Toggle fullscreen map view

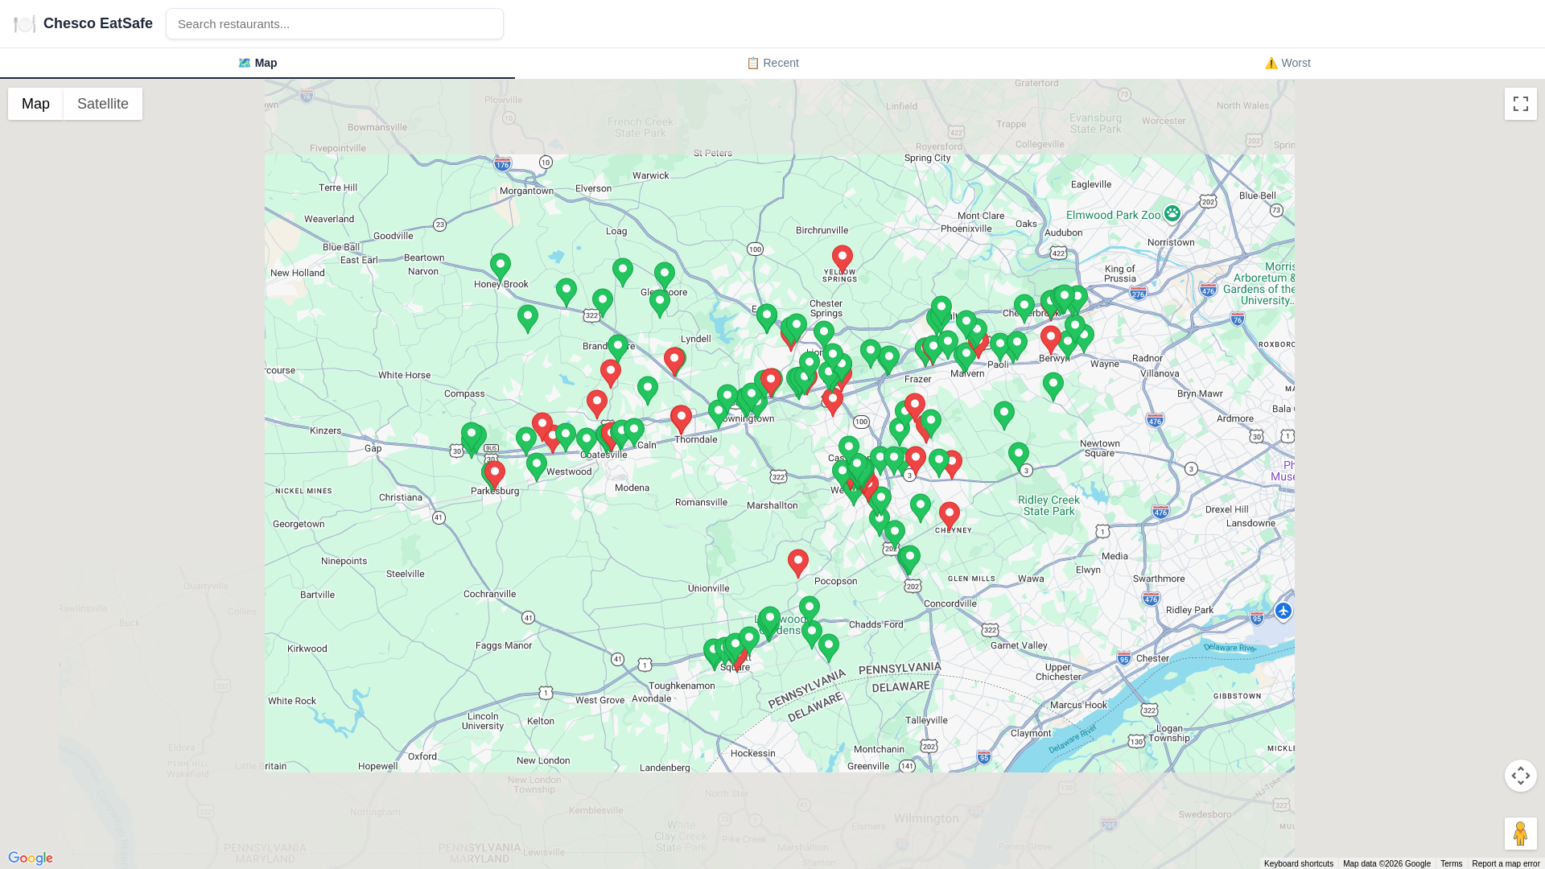1520,104
